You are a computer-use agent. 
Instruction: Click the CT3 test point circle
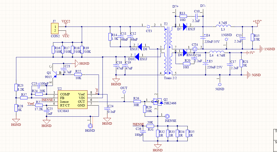pyautogui.click(x=148, y=26)
